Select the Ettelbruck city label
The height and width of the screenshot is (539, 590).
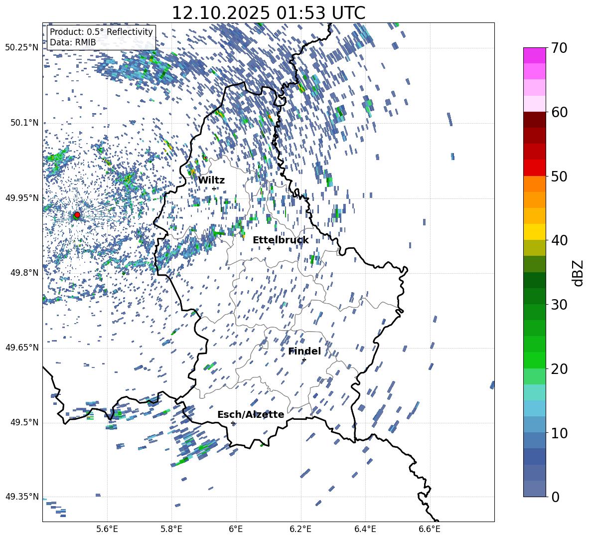(x=281, y=240)
